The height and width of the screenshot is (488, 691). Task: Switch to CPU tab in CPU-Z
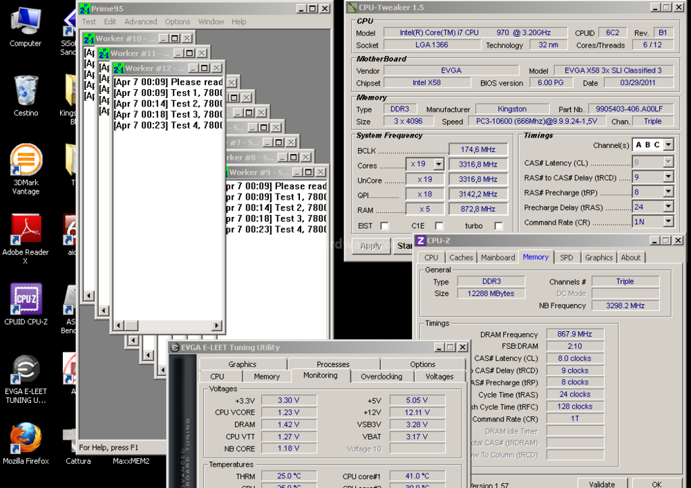[431, 257]
